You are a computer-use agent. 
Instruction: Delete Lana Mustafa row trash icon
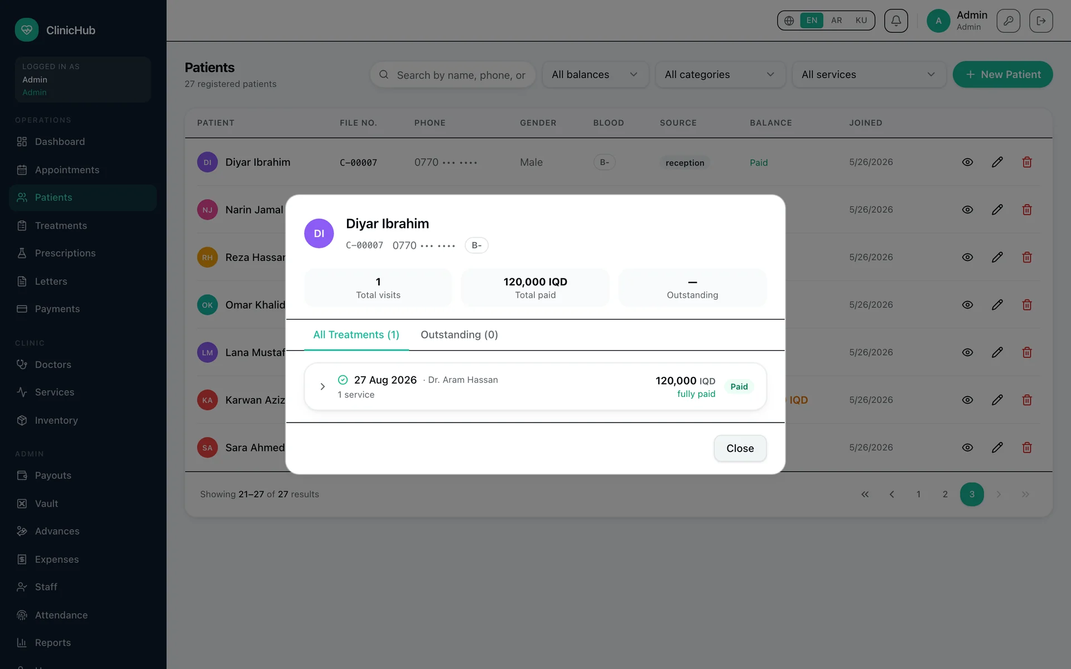click(1027, 352)
